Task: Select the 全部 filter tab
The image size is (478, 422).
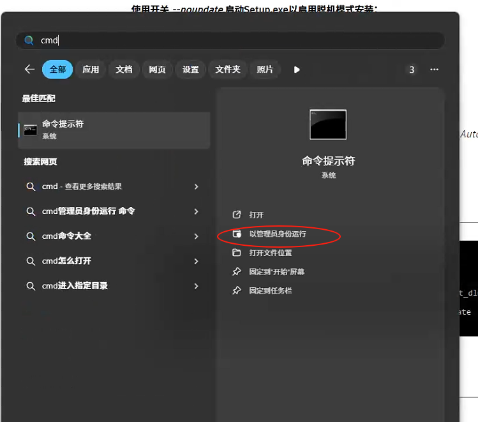Action: [x=57, y=70]
